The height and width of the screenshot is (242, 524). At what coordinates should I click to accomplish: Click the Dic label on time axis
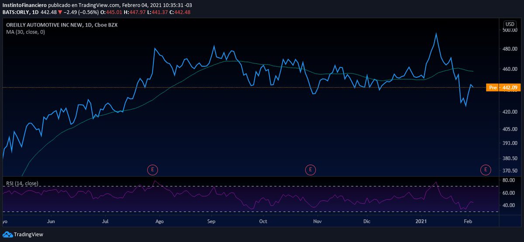pos(367,221)
